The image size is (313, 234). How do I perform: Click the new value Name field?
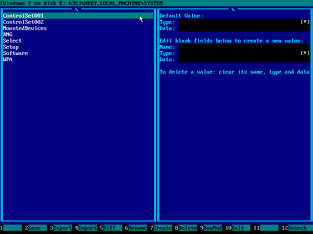(x=244, y=47)
